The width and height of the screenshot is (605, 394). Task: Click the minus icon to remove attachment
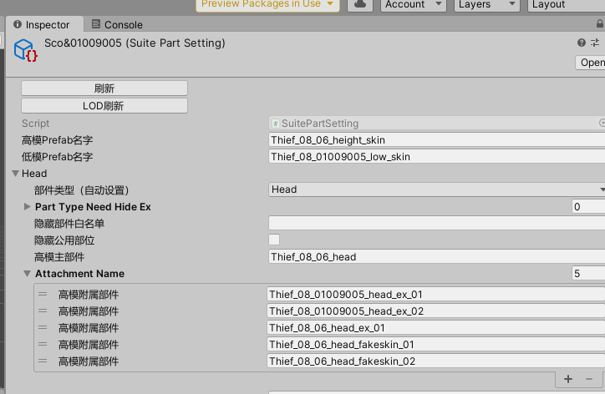click(x=589, y=379)
